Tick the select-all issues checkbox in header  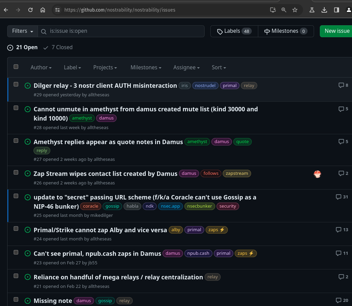(16, 67)
